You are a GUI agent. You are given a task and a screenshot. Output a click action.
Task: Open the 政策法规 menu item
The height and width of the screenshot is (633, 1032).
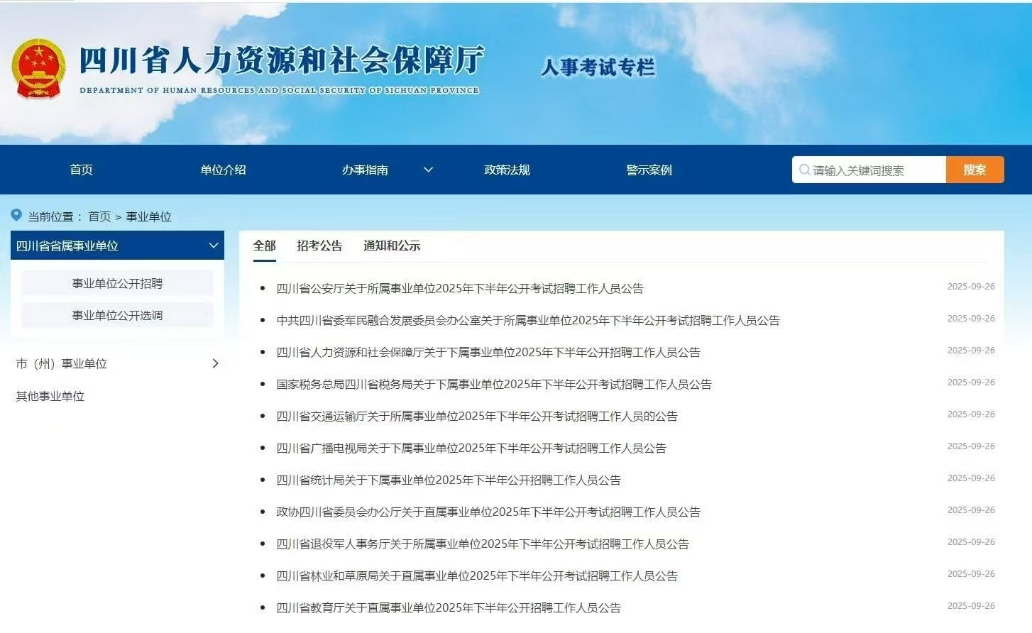(508, 170)
